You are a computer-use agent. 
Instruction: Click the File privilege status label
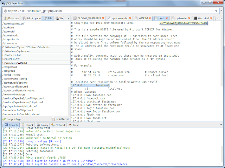(12, 119)
